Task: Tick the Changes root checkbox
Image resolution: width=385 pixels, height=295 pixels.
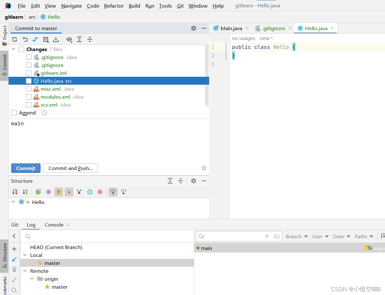Action: 21,49
